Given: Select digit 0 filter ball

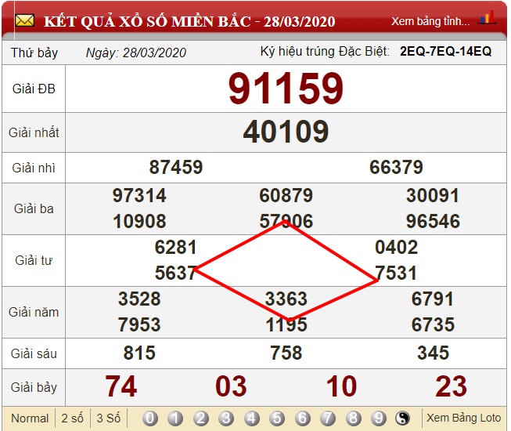Looking at the screenshot, I should [x=150, y=418].
